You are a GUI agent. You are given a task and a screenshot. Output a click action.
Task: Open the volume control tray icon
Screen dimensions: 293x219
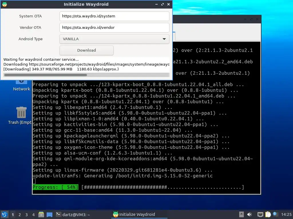coord(250,214)
